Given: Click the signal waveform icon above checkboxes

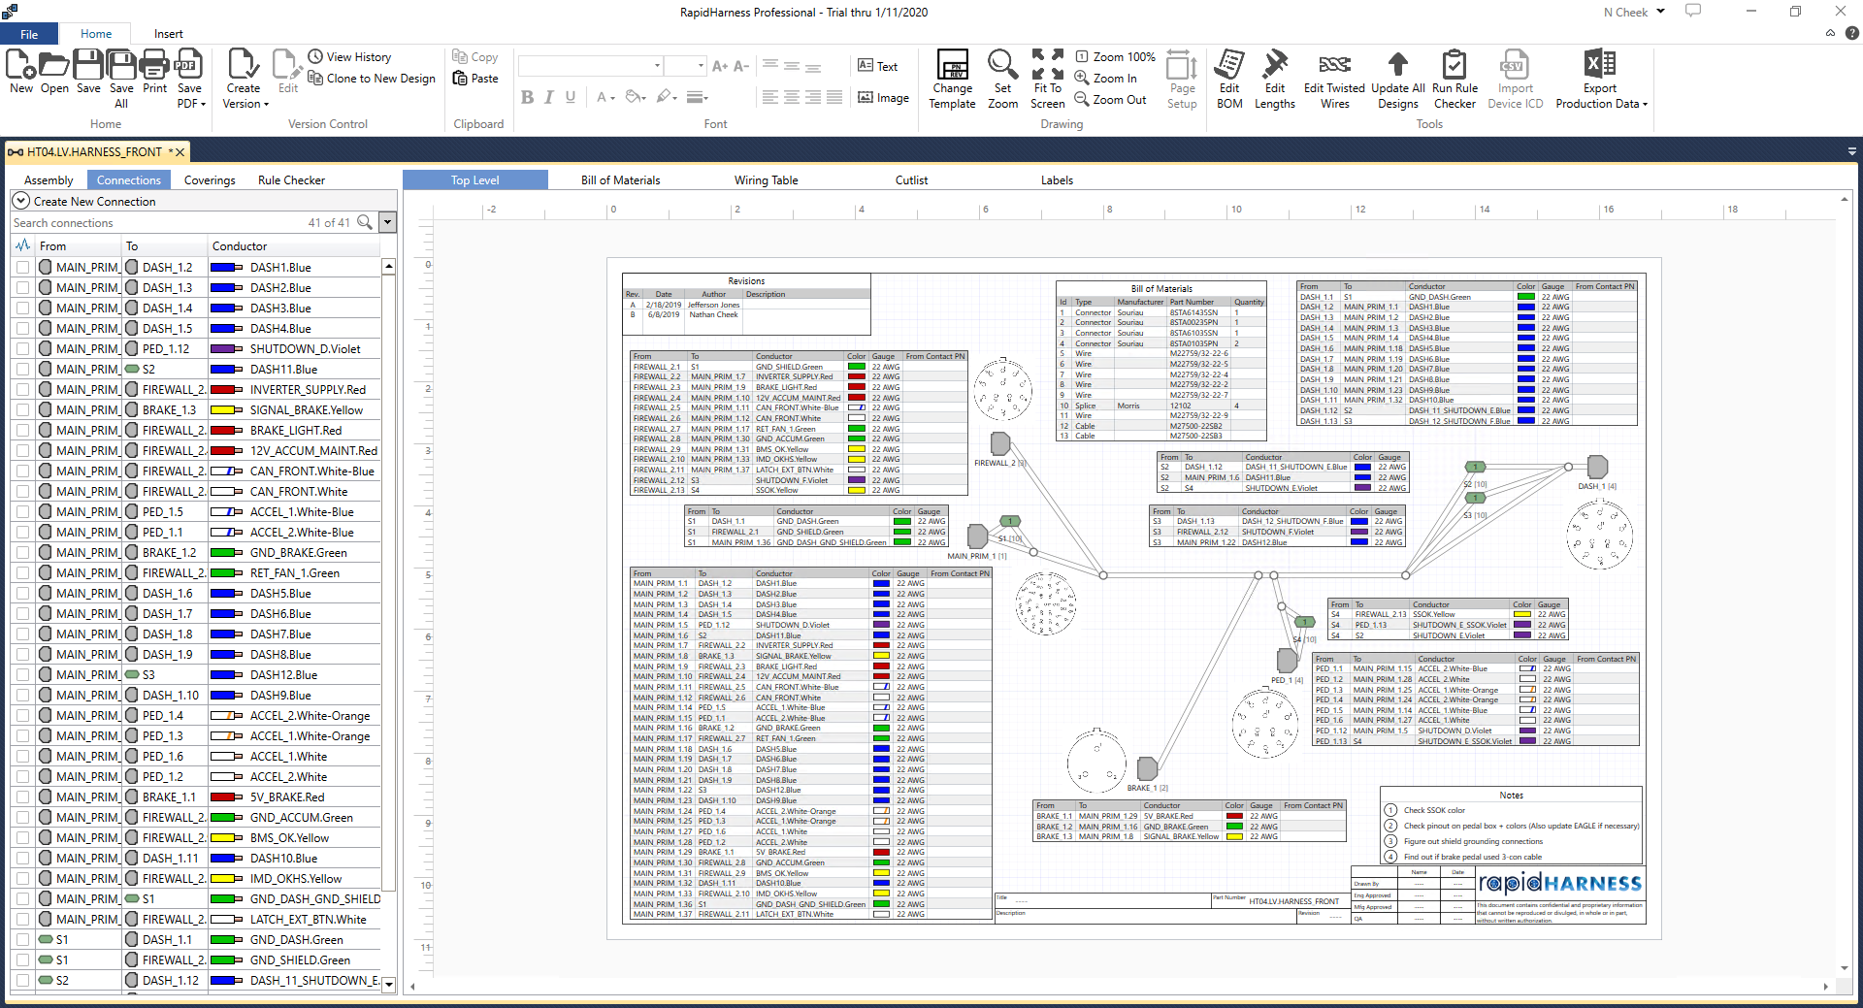Looking at the screenshot, I should [x=22, y=245].
